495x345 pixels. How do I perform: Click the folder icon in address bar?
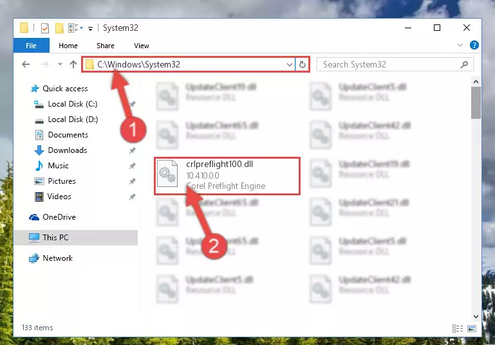[x=89, y=65]
